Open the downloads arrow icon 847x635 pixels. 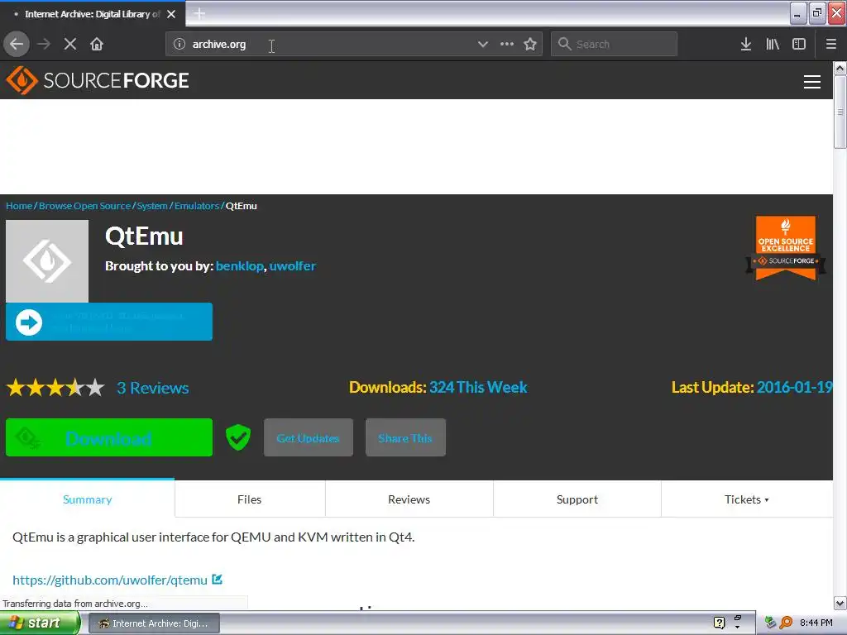click(746, 44)
